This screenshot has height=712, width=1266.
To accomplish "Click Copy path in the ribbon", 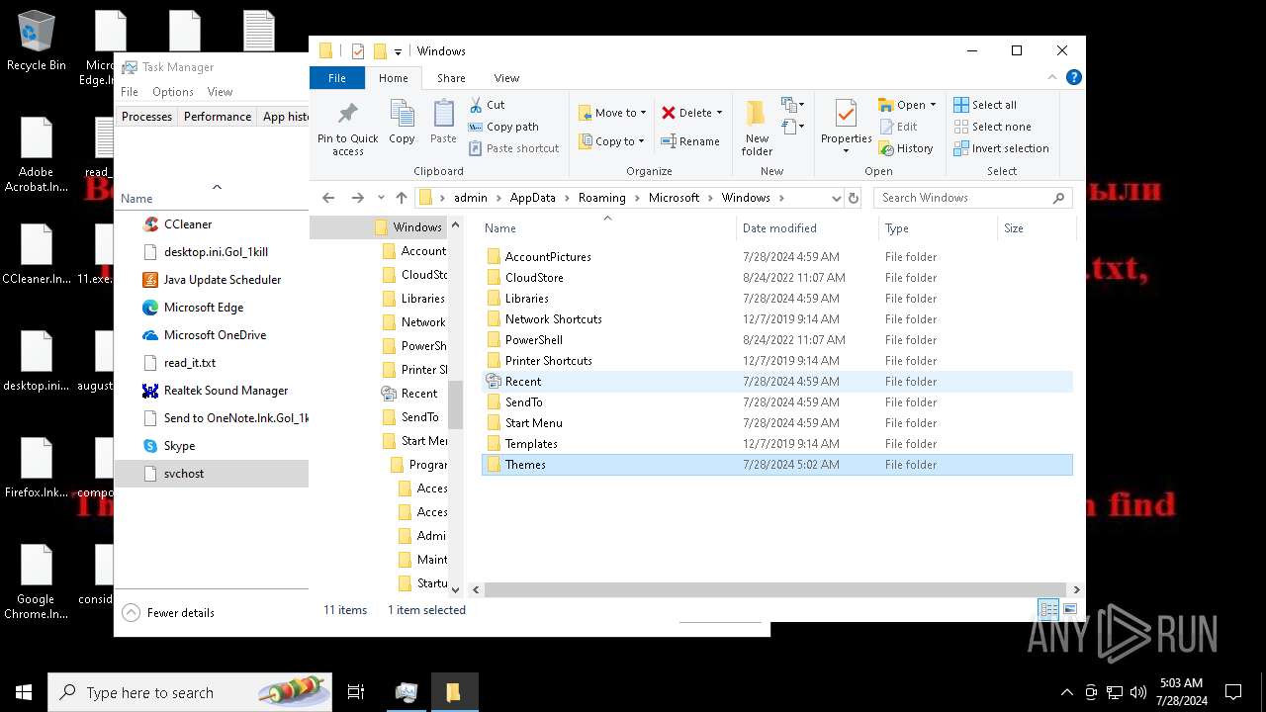I will pyautogui.click(x=503, y=127).
